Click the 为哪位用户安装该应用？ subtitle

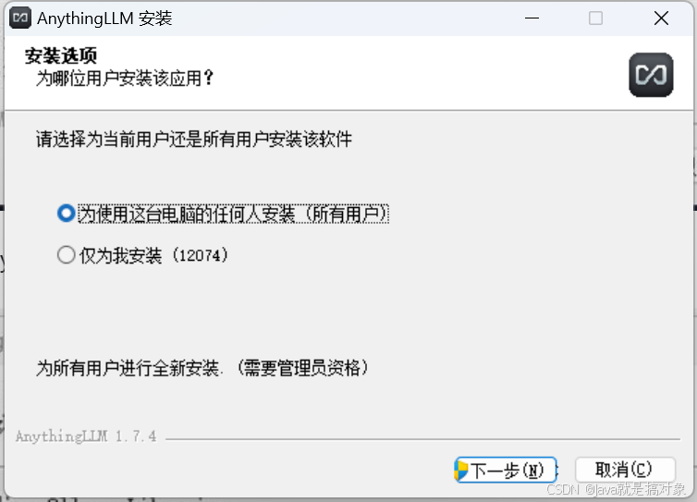(126, 79)
